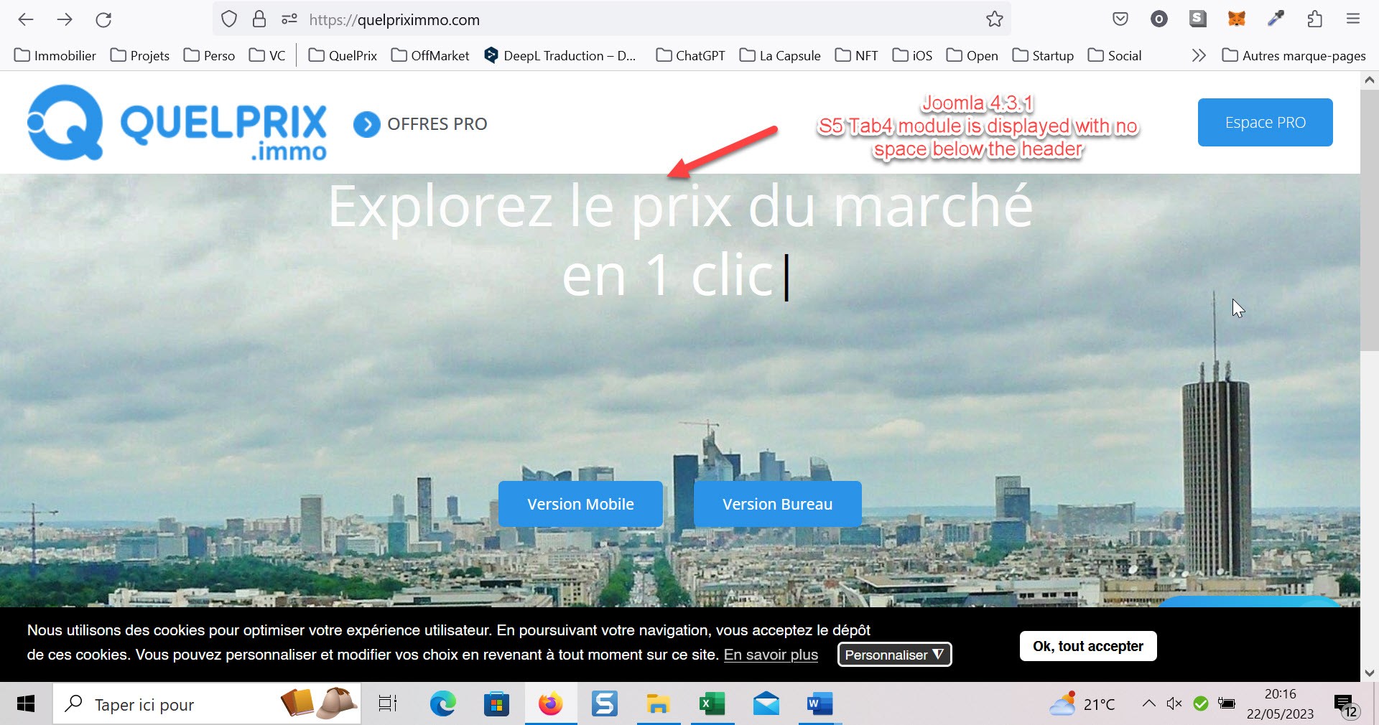
Task: Expand the Personnaliser cookie options
Action: [x=894, y=655]
